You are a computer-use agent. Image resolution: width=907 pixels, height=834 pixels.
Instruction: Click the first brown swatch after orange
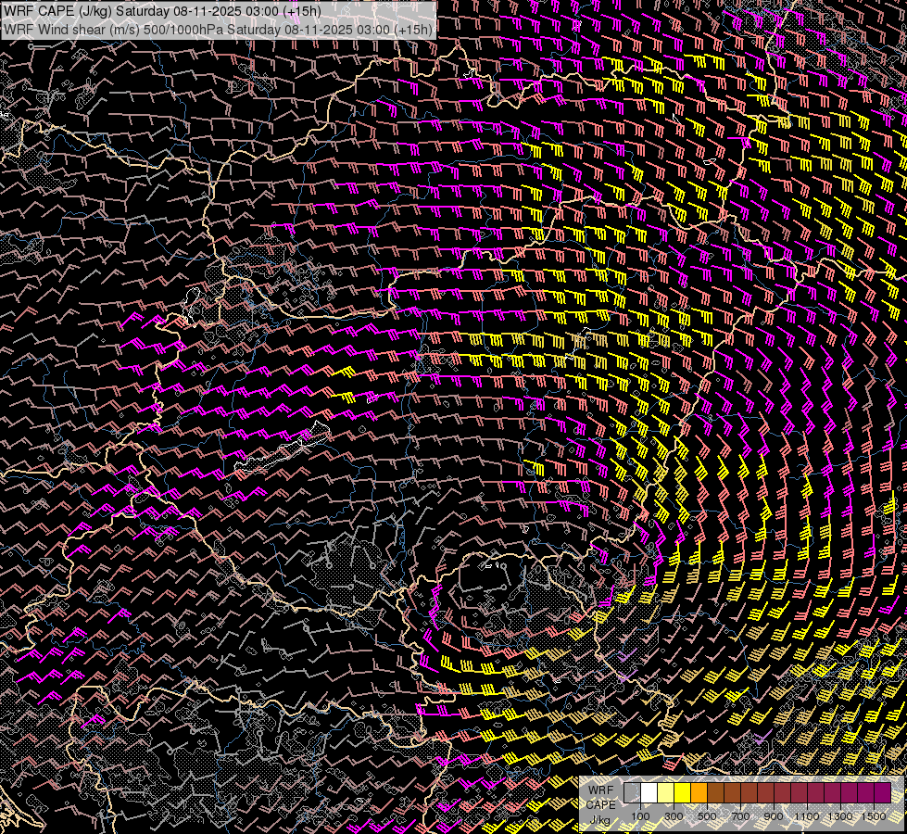(715, 793)
